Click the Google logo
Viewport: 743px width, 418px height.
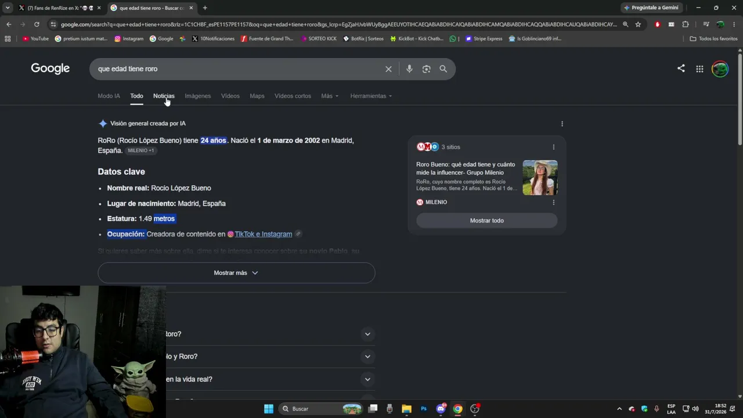pyautogui.click(x=51, y=69)
